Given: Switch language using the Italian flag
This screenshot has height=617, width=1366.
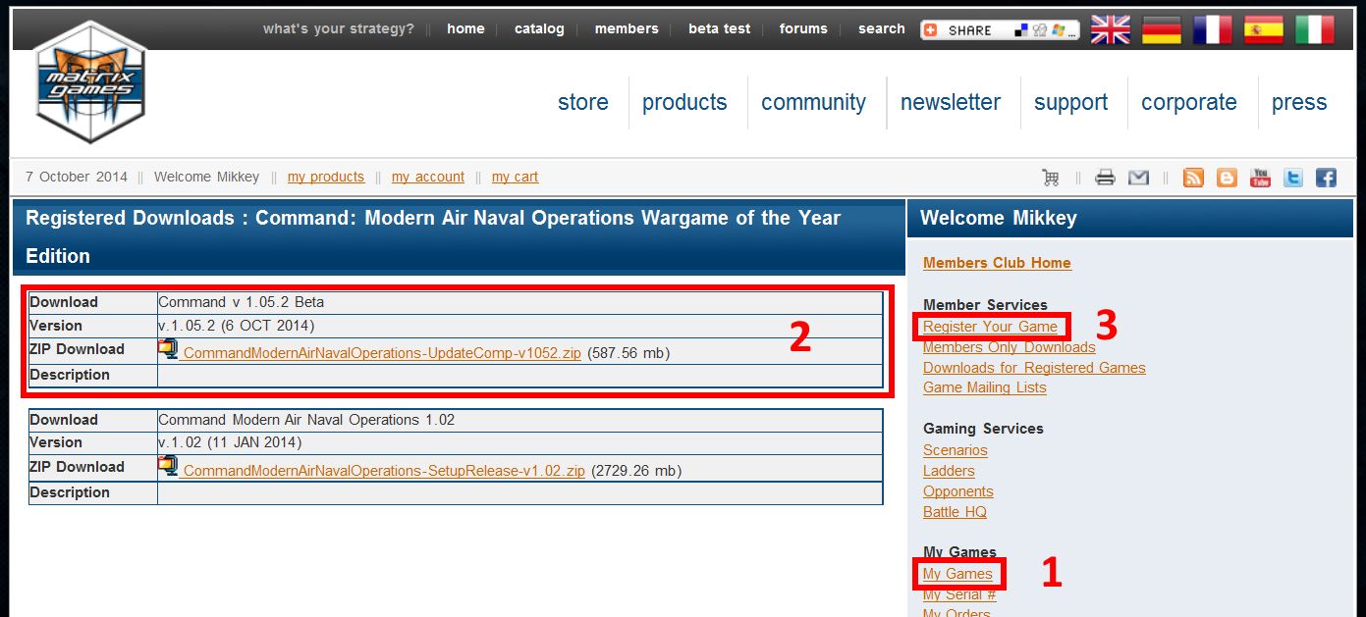Looking at the screenshot, I should 1315,29.
